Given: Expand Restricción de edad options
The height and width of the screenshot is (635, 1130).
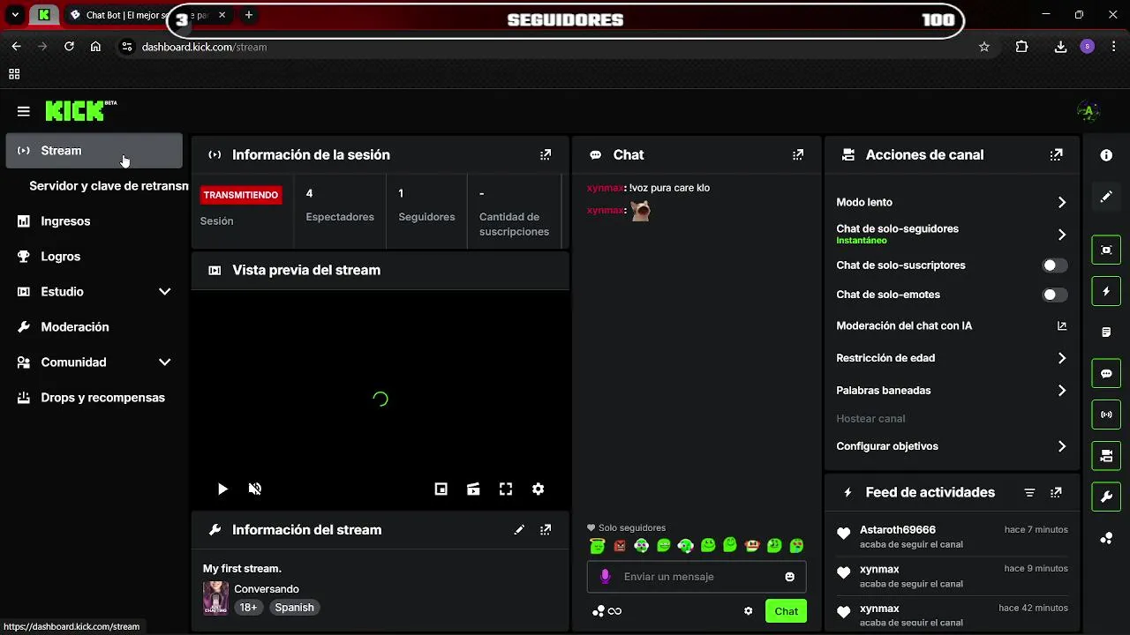Looking at the screenshot, I should click(x=1062, y=358).
